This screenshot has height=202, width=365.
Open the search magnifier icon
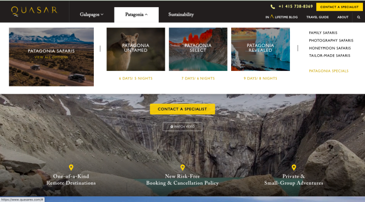click(358, 17)
